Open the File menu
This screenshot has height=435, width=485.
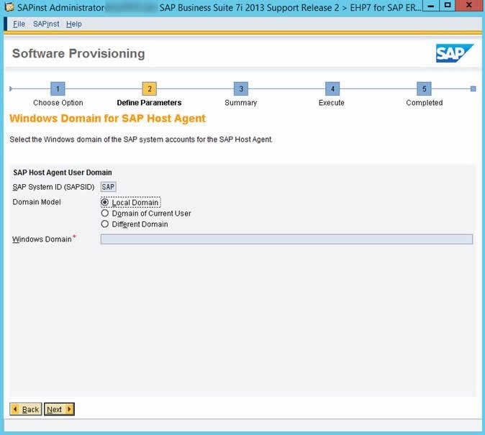[19, 24]
